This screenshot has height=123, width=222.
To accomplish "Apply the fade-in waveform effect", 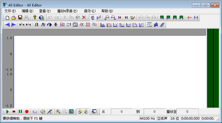I will pos(7,25).
